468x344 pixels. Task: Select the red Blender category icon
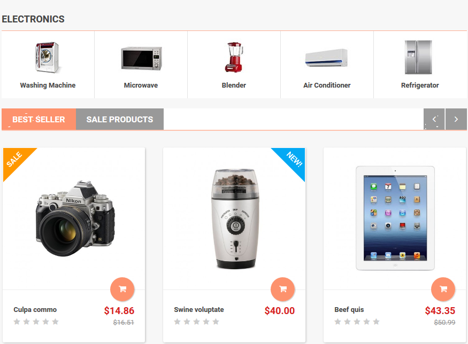[x=234, y=57]
